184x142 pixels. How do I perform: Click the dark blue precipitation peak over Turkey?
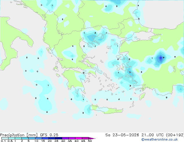pyautogui.click(x=160, y=58)
